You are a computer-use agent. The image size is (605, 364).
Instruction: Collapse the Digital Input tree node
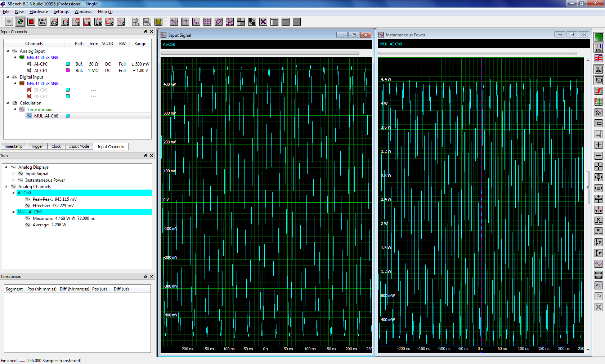[x=8, y=77]
